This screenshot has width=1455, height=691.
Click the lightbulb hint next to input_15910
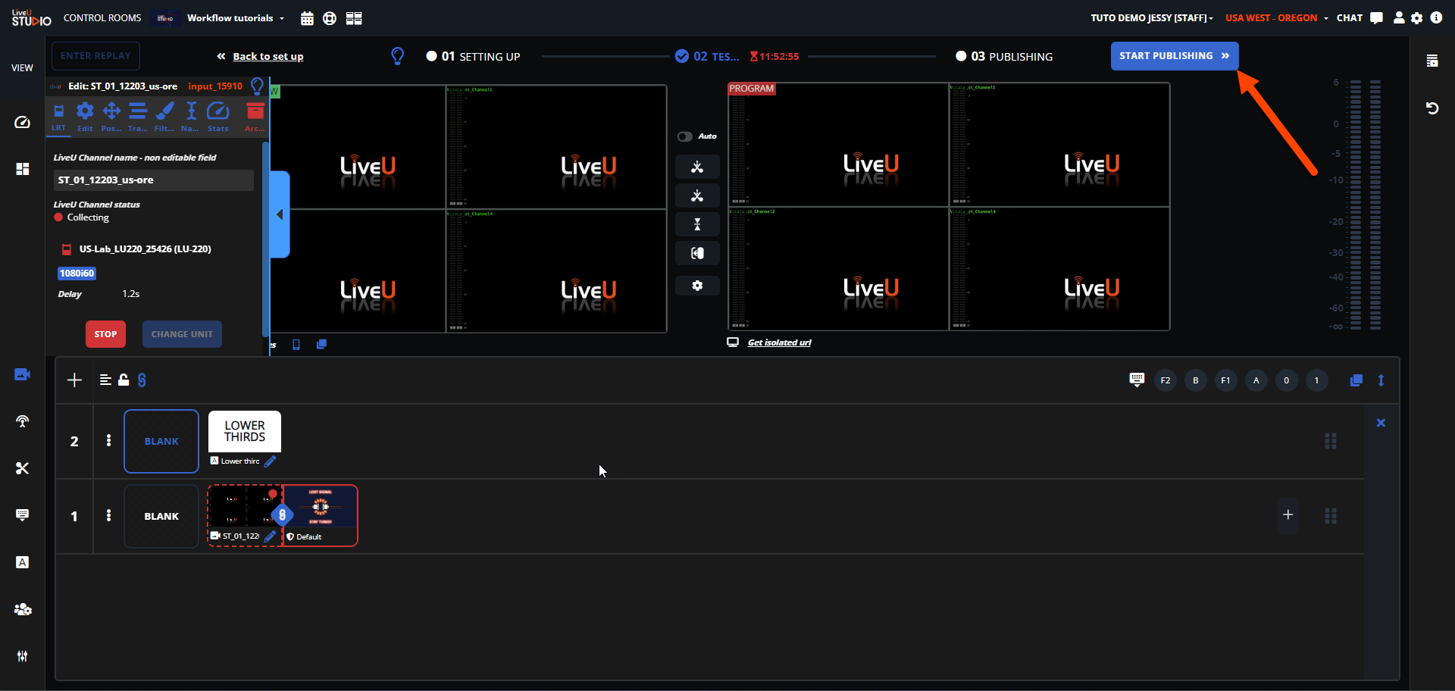(257, 86)
